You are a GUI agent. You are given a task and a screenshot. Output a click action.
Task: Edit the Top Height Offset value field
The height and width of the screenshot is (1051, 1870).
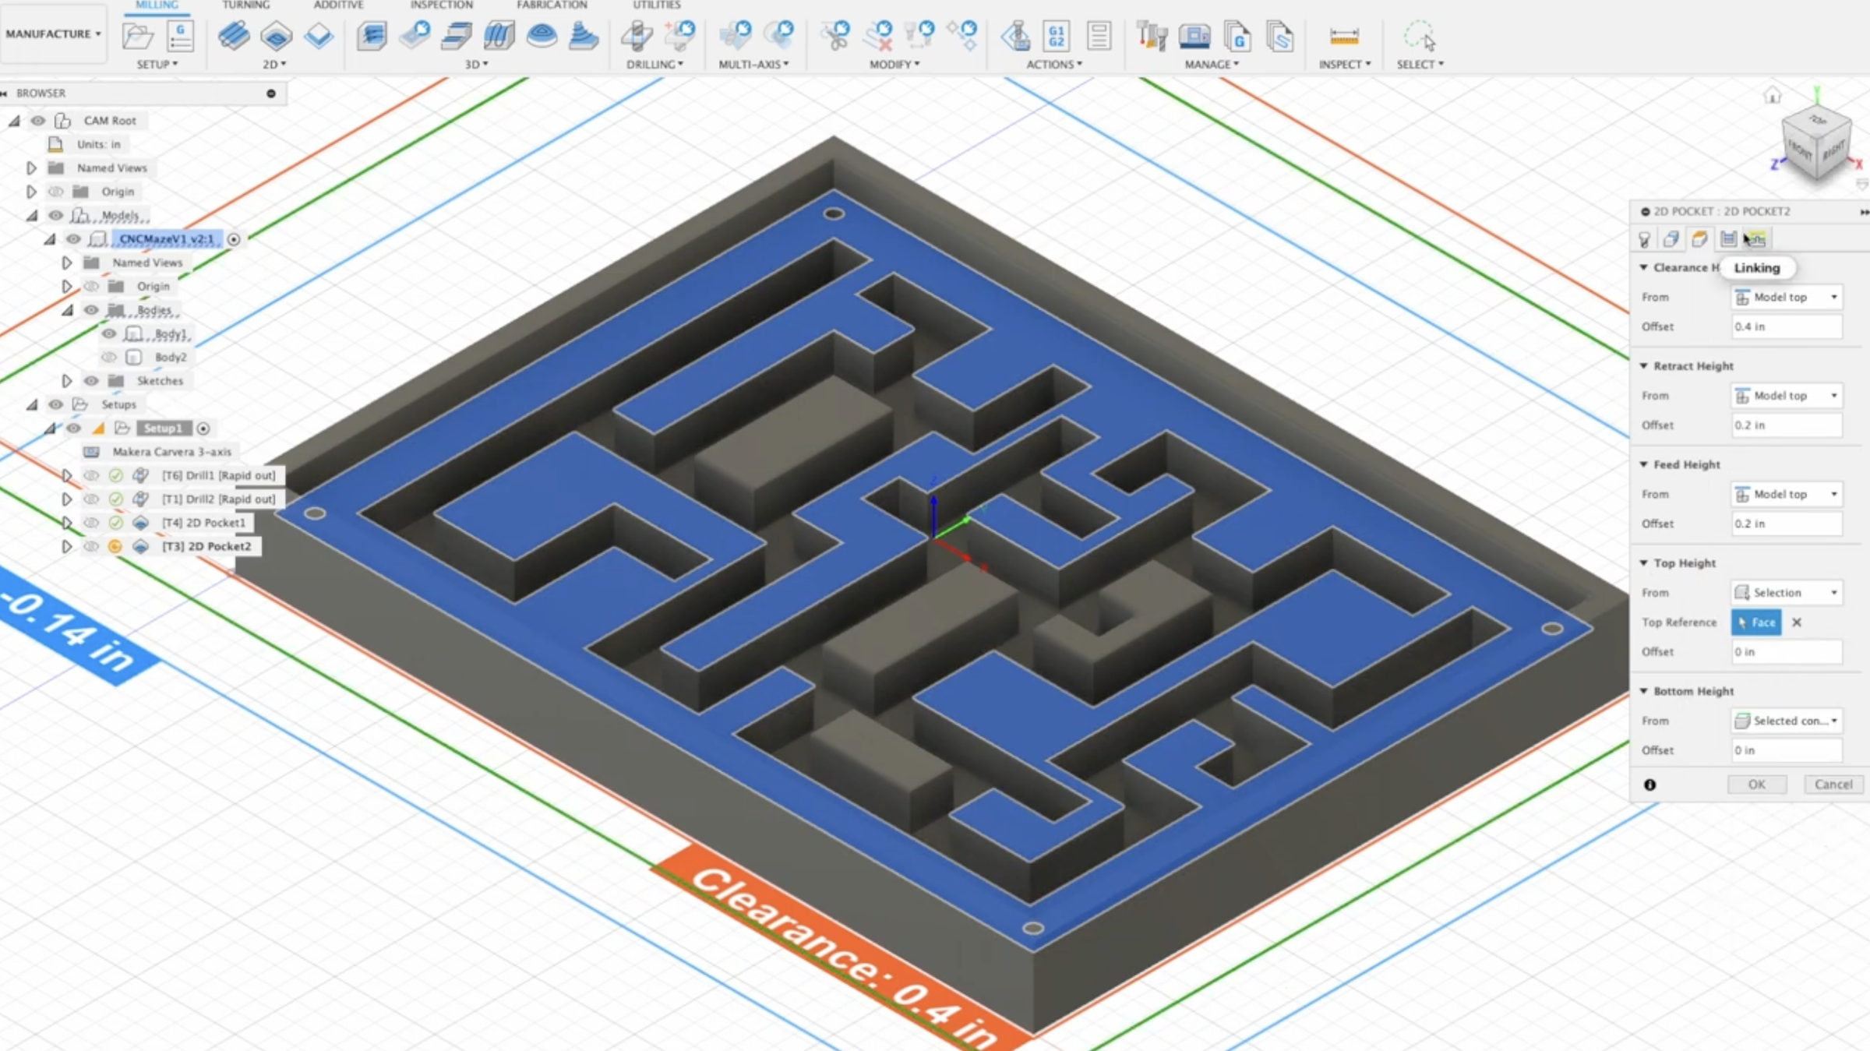tap(1786, 652)
